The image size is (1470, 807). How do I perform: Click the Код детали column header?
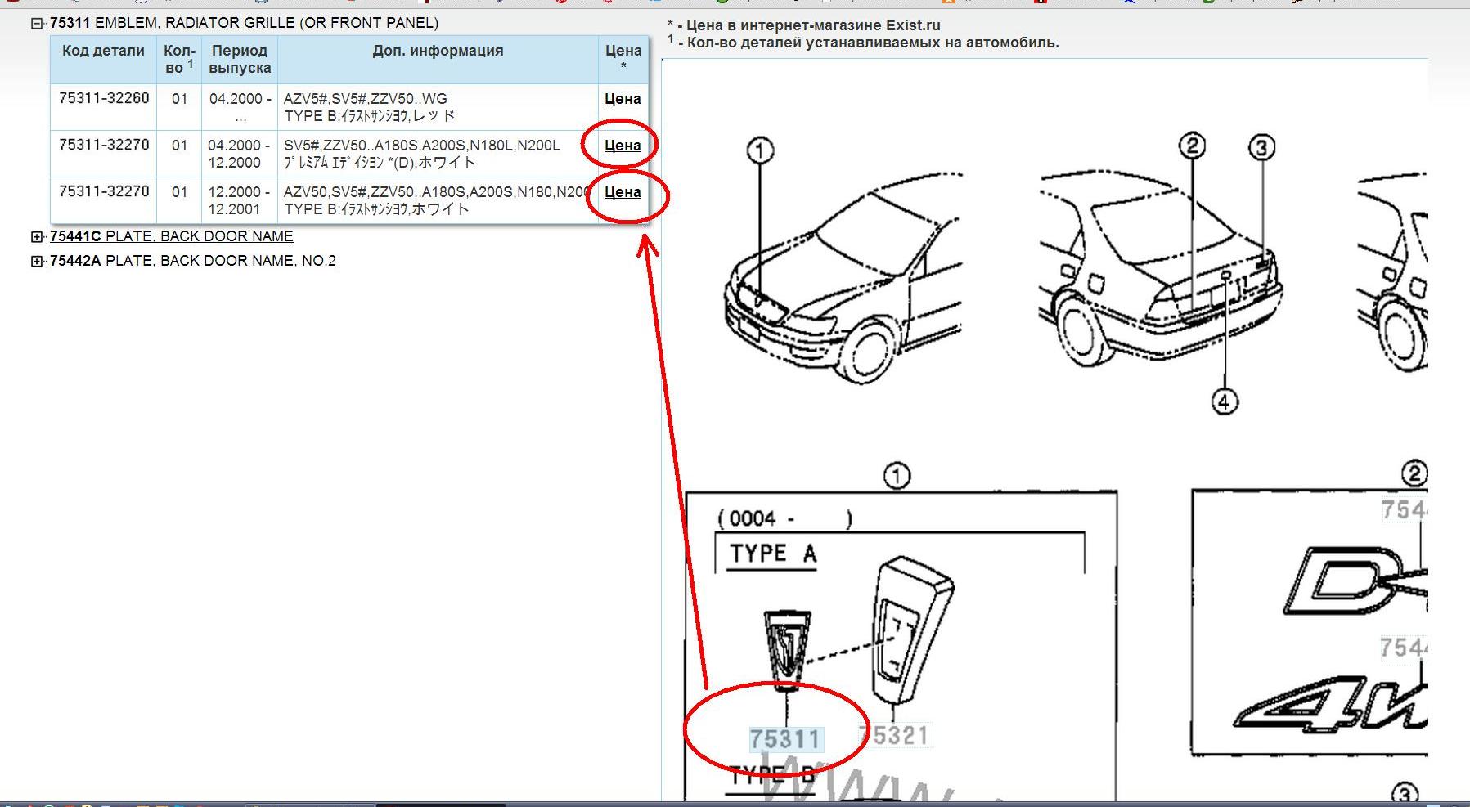(x=103, y=51)
